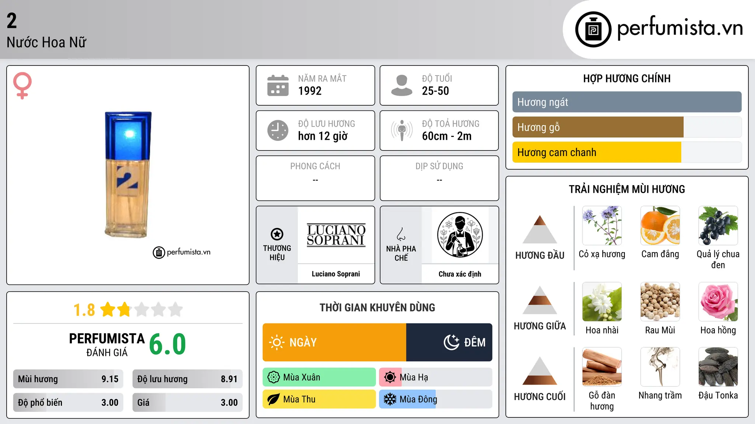Click the leaf icon for Mùa Thu
The height and width of the screenshot is (424, 755).
pyautogui.click(x=274, y=399)
